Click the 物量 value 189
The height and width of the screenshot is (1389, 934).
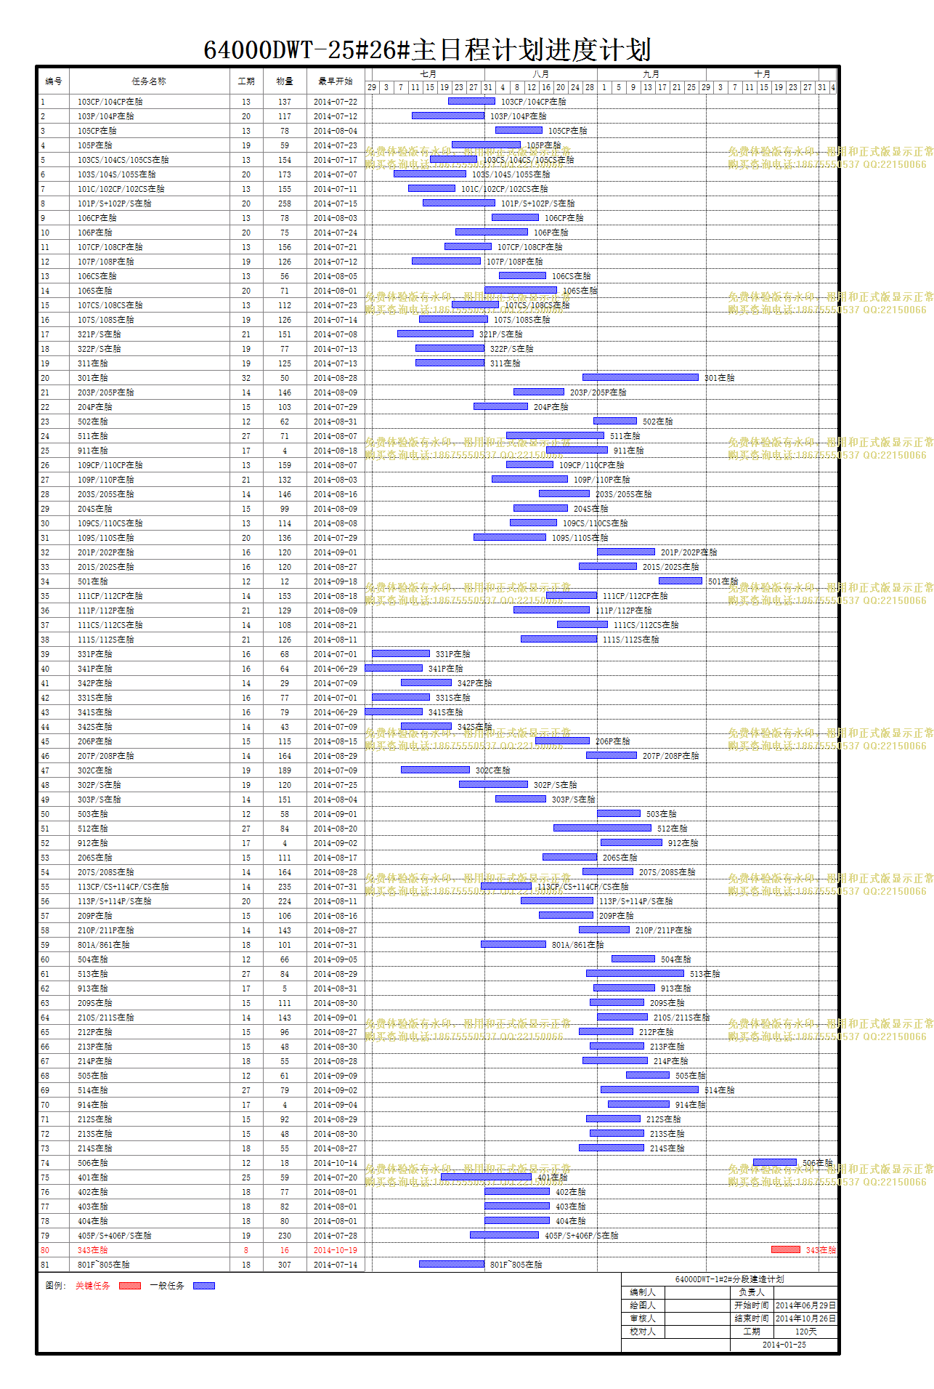tap(285, 770)
